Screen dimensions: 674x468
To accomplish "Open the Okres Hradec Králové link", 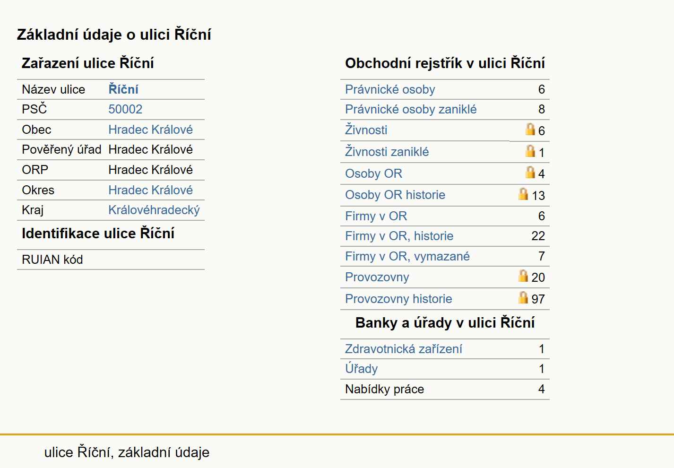I will (150, 190).
